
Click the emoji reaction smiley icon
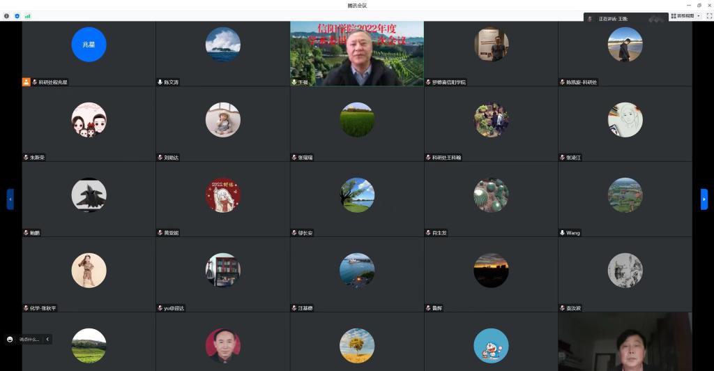tap(10, 339)
